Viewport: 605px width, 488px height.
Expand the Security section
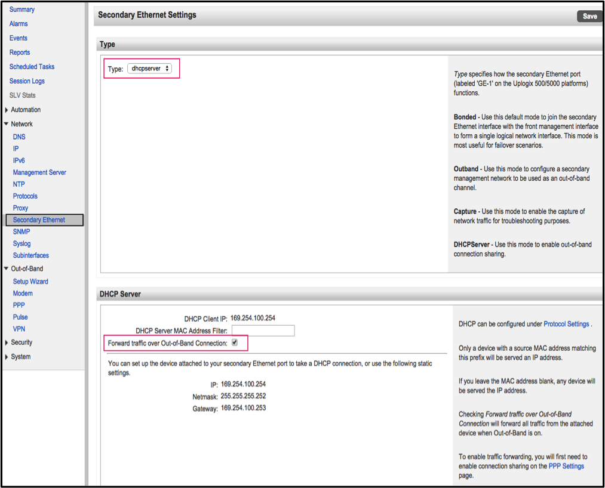click(7, 342)
